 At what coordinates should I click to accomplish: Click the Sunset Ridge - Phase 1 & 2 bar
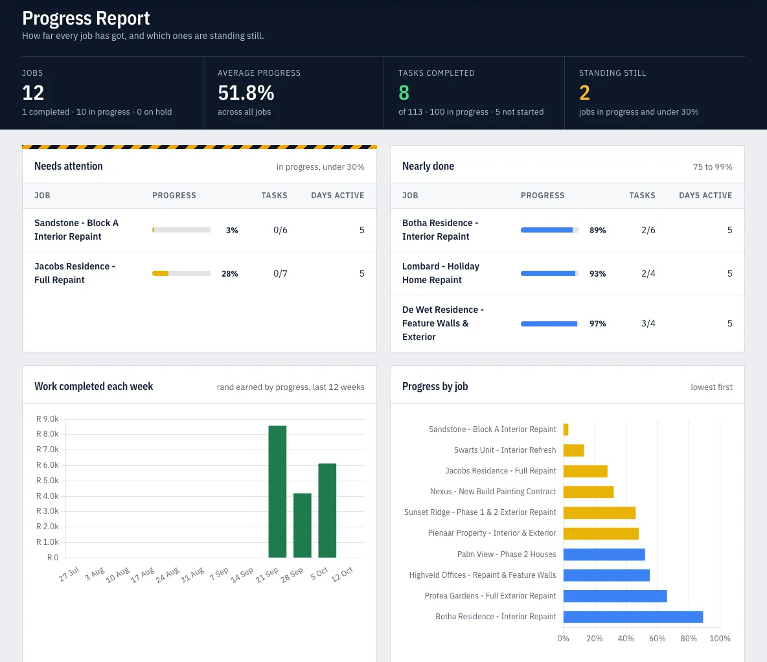pos(599,513)
